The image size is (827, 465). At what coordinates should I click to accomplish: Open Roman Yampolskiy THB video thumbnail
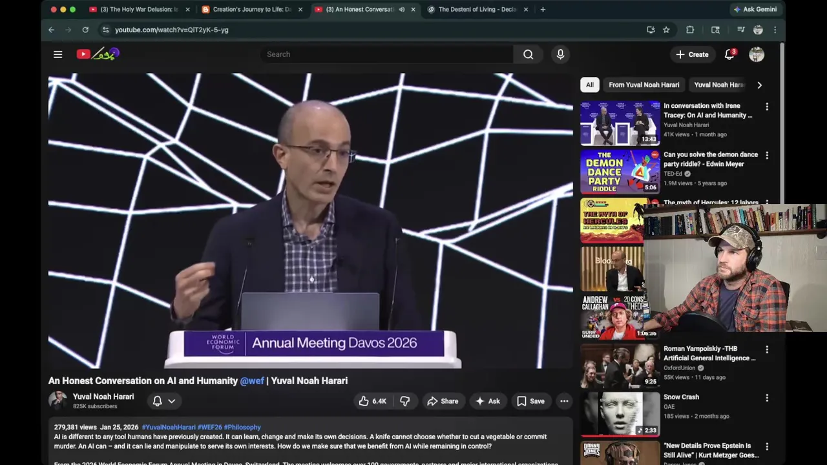coord(620,366)
